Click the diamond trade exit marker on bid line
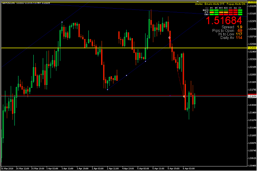257x171 pixels. (184, 96)
